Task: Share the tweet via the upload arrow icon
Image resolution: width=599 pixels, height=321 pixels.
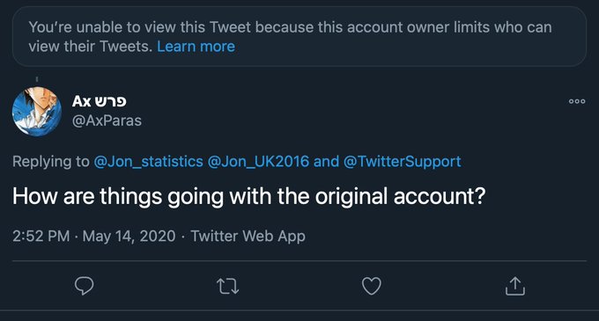Action: (515, 286)
